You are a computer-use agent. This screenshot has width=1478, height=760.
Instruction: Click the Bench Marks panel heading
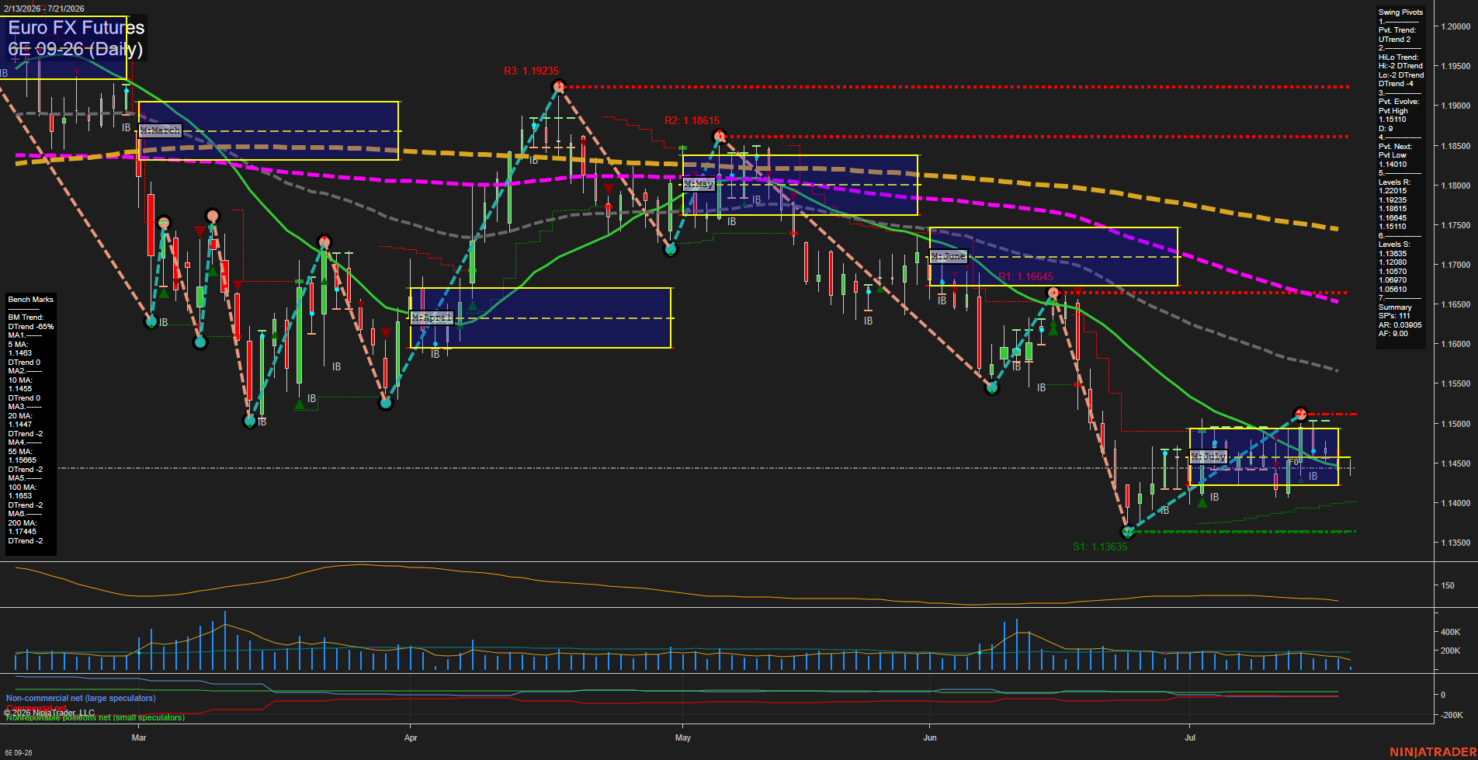point(31,300)
